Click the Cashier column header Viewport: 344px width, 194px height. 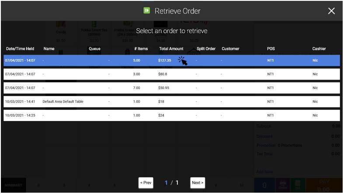point(319,48)
